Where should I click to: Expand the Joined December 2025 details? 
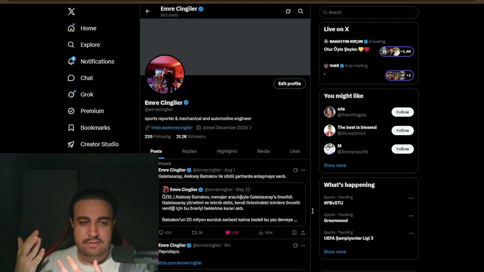click(224, 128)
